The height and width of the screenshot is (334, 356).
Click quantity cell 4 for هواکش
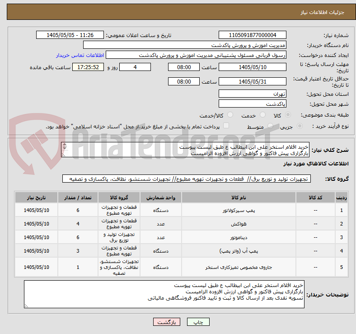[78, 224]
